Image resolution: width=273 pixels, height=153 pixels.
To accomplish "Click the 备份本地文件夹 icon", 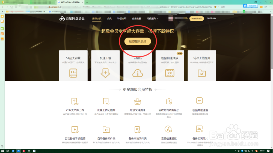I will tap(138, 130).
